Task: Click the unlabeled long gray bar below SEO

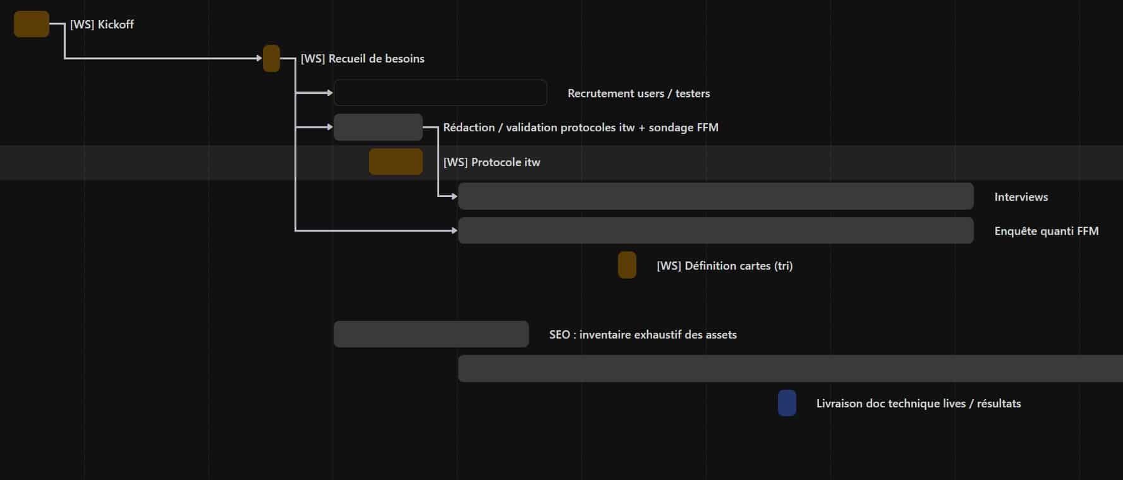Action: pos(790,369)
